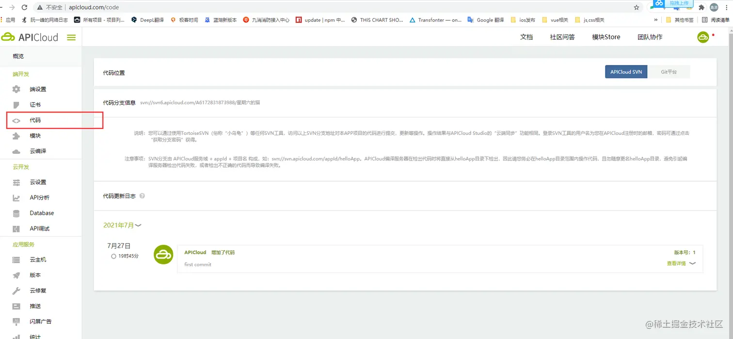
Task: Show more bookmarks with the double chevron
Action: [x=656, y=20]
